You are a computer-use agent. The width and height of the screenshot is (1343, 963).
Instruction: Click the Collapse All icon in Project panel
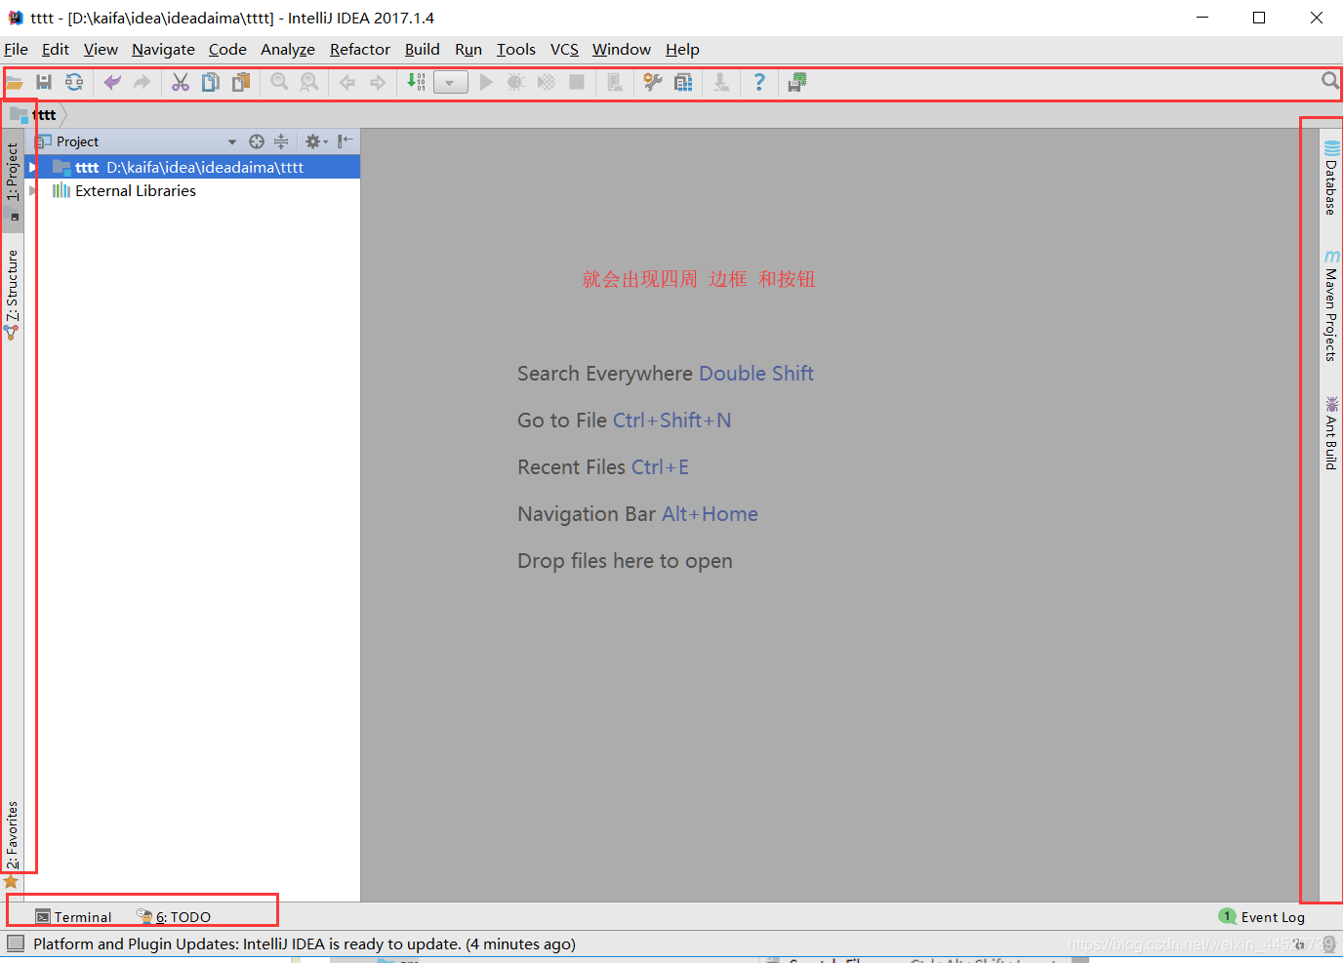[x=281, y=141]
